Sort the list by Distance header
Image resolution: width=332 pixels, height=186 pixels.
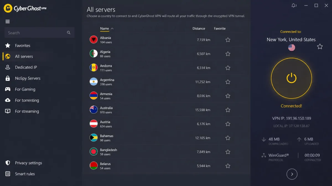(x=199, y=29)
